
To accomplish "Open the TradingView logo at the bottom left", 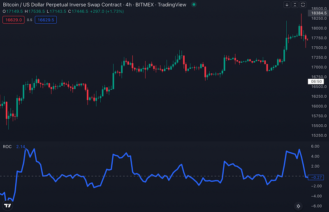I will [7, 205].
